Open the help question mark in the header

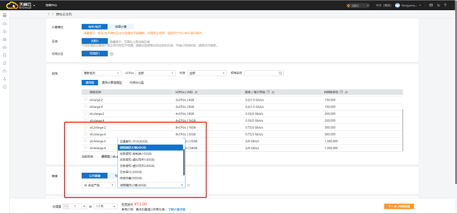click(445, 5)
